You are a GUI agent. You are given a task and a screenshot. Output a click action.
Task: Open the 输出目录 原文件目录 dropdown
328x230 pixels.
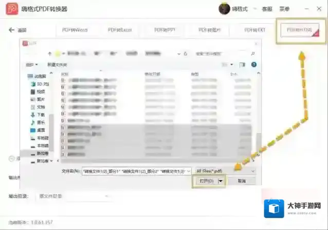(73, 196)
